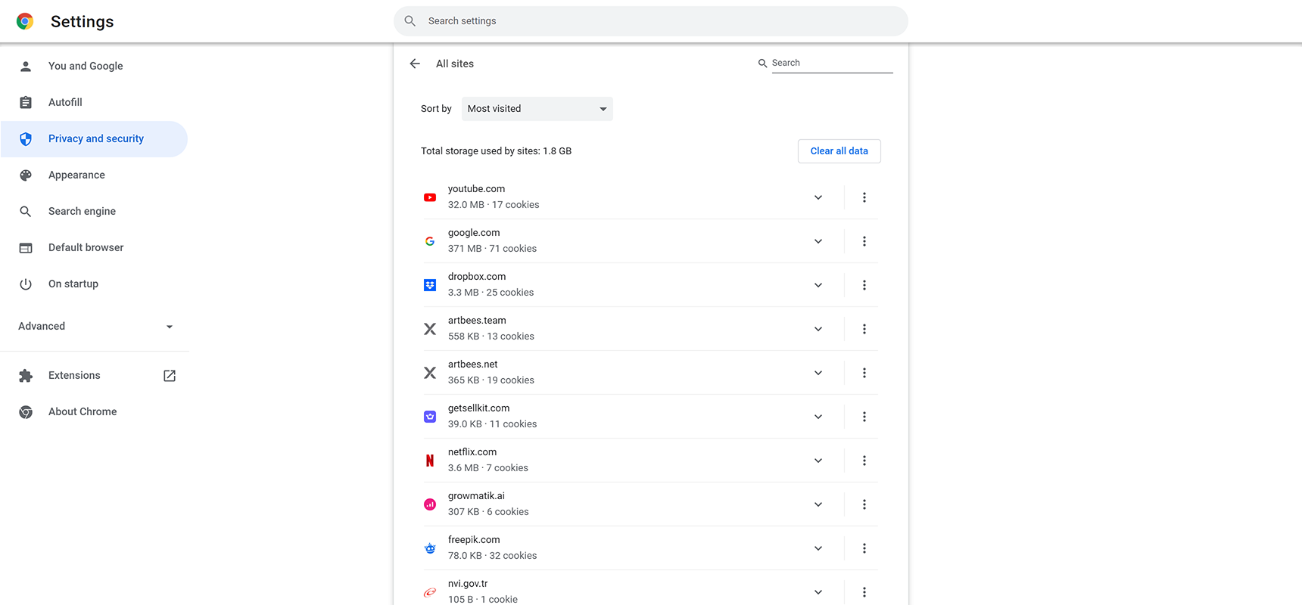Click the Clear all data button

(x=839, y=151)
